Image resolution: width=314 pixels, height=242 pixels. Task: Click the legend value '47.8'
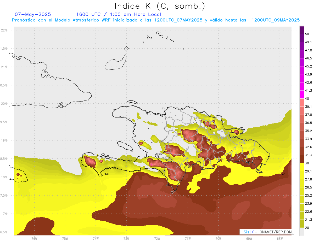309,50
